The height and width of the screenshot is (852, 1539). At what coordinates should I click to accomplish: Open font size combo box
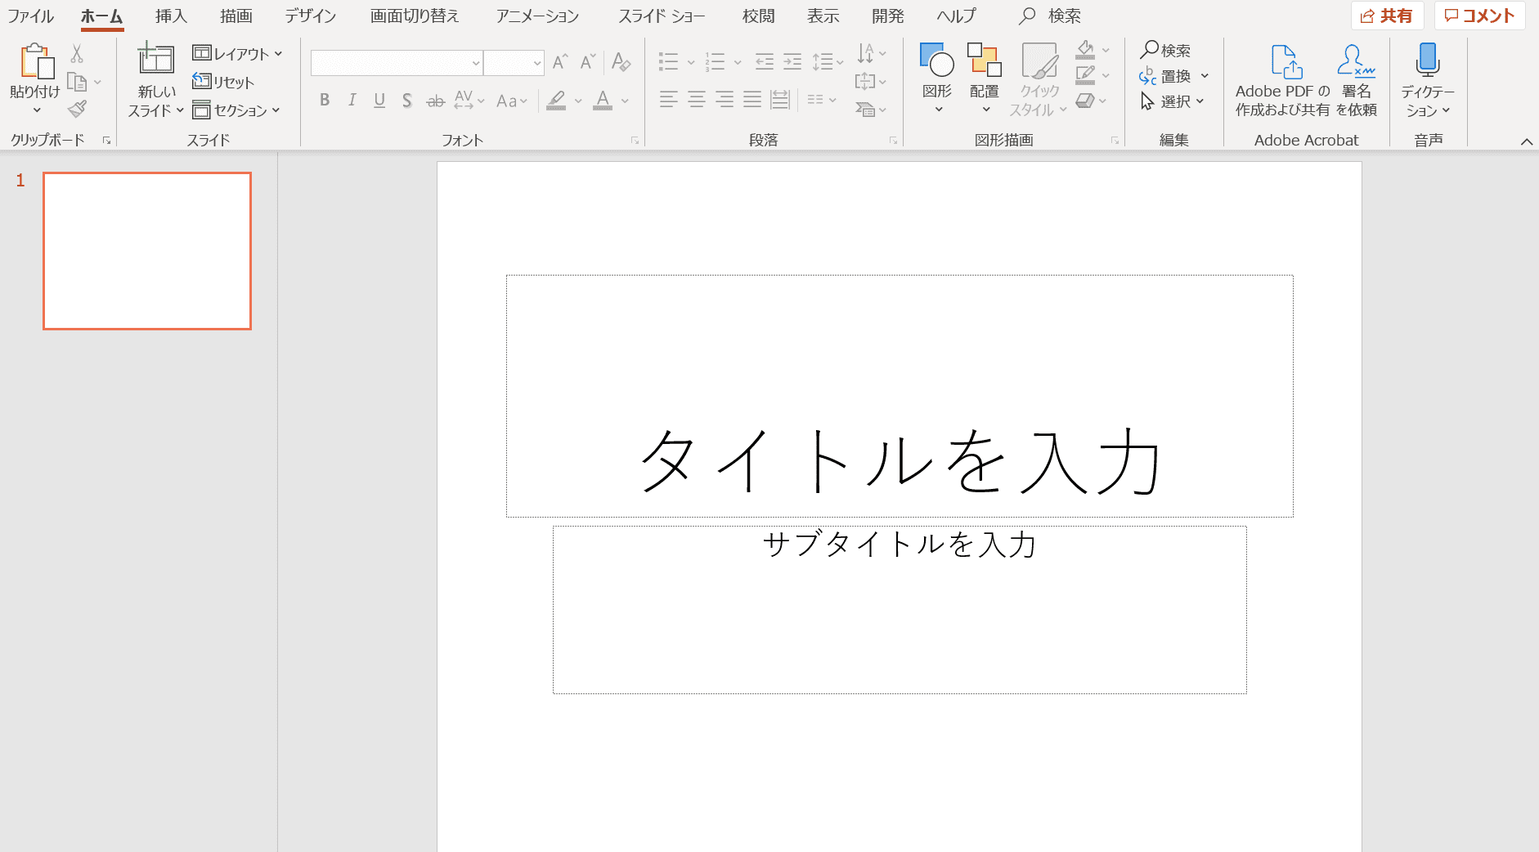click(x=514, y=63)
